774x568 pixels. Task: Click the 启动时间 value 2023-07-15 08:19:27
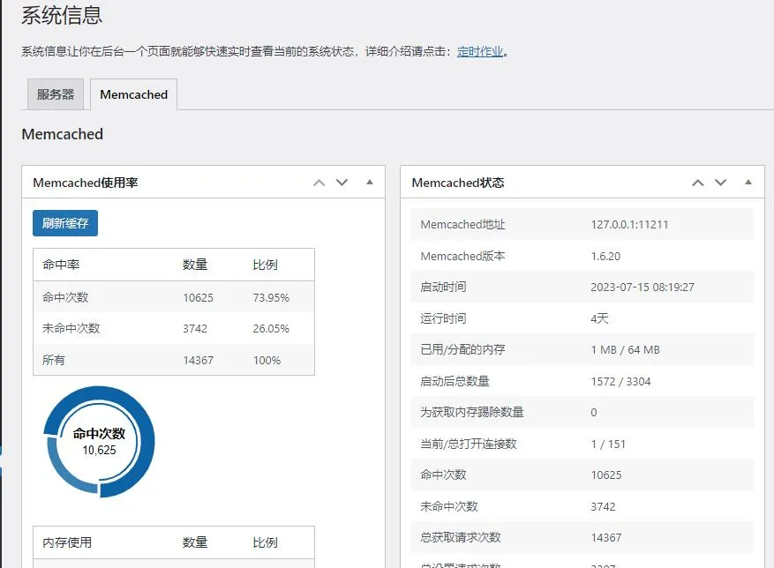coord(642,287)
